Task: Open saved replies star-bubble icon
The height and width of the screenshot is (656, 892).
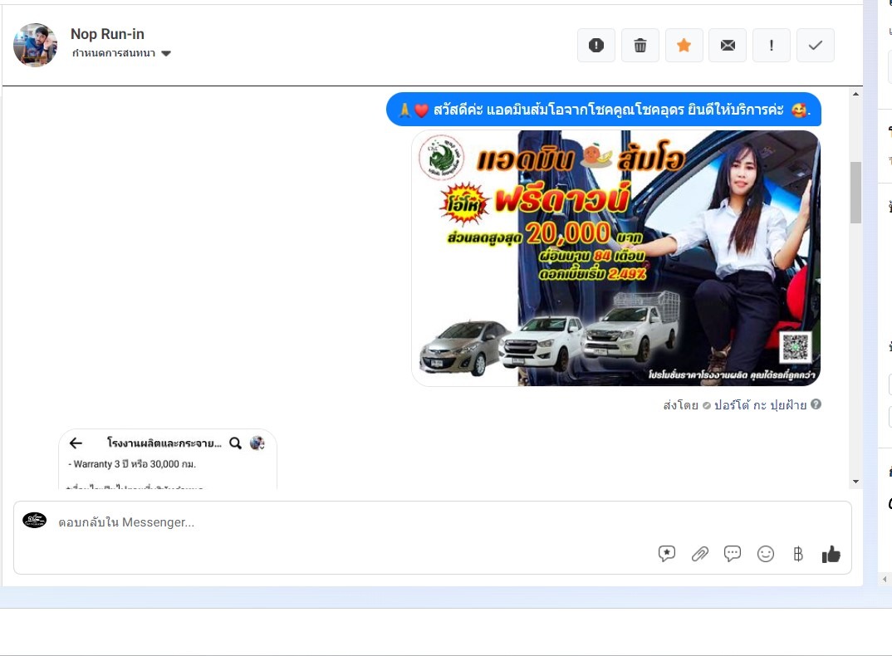Action: pos(667,554)
